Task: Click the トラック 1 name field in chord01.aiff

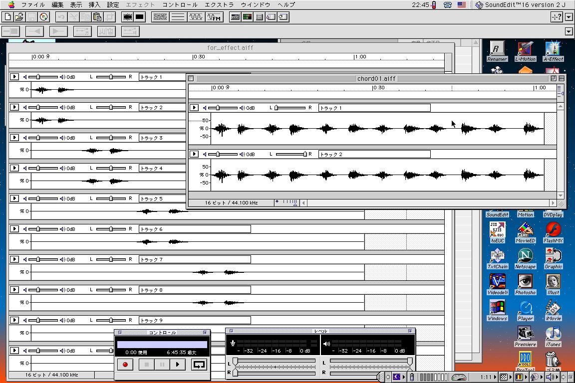Action: click(x=374, y=108)
